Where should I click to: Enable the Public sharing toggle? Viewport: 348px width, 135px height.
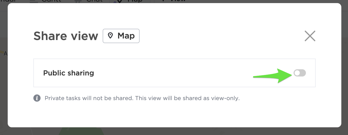[x=300, y=73]
